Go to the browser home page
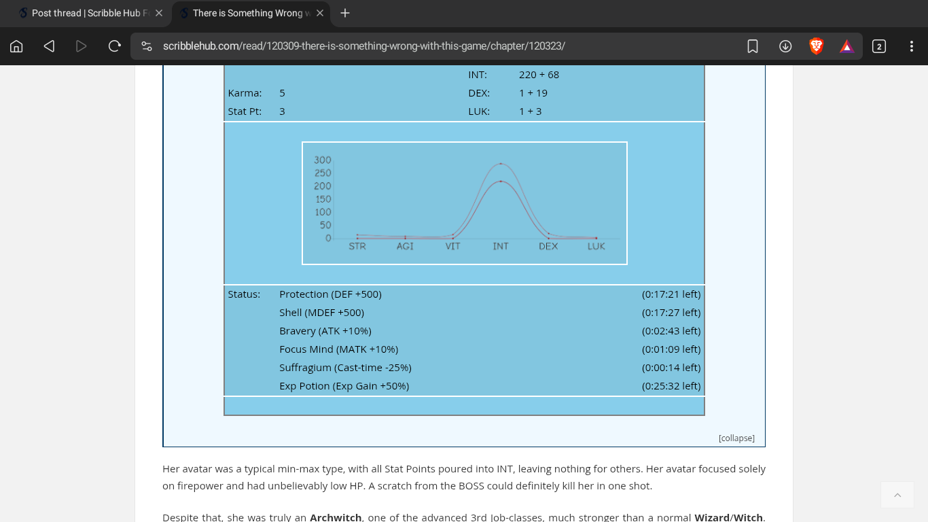Image resolution: width=928 pixels, height=522 pixels. (16, 46)
